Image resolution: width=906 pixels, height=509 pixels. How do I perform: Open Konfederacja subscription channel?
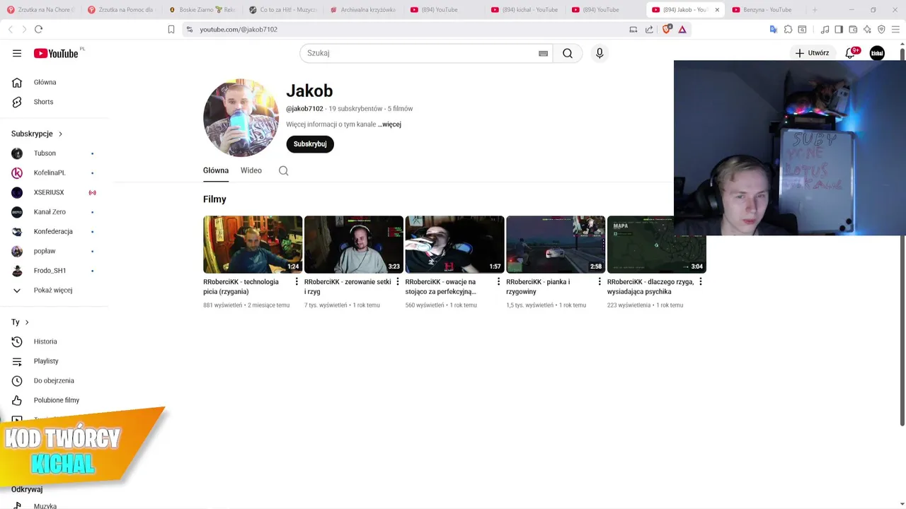(x=54, y=231)
